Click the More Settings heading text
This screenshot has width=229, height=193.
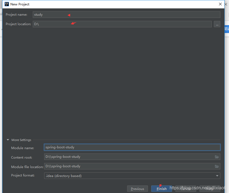point(21,140)
